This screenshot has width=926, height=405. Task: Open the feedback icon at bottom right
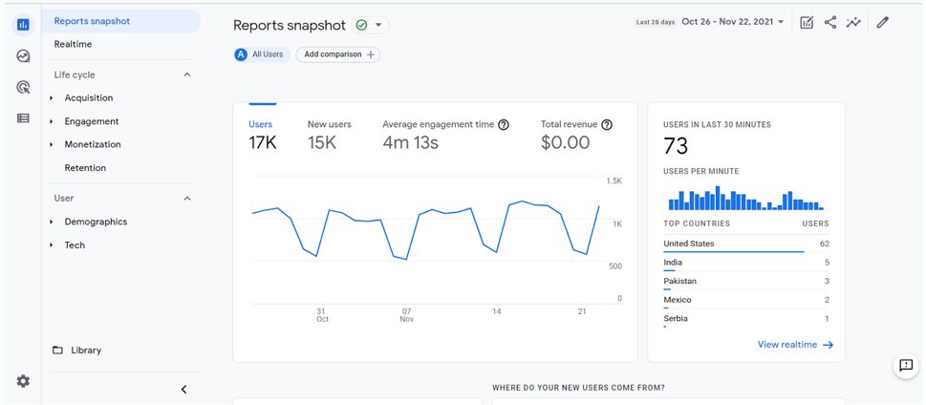point(906,365)
